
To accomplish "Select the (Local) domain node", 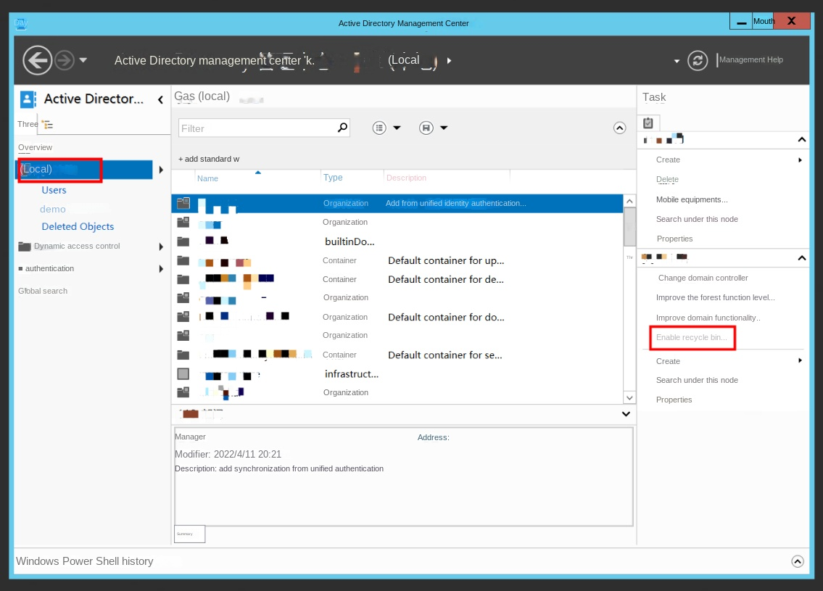I will (86, 170).
